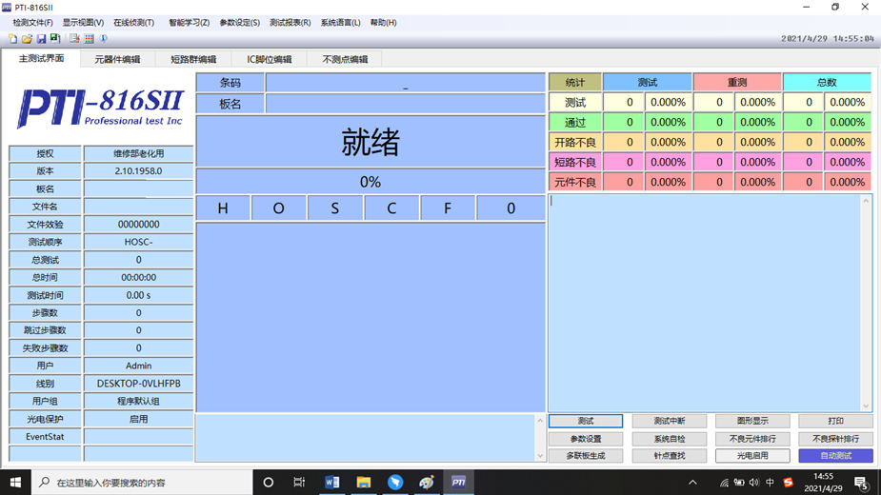Open the blue bird app on taskbar
The height and width of the screenshot is (495, 881).
coord(395,482)
